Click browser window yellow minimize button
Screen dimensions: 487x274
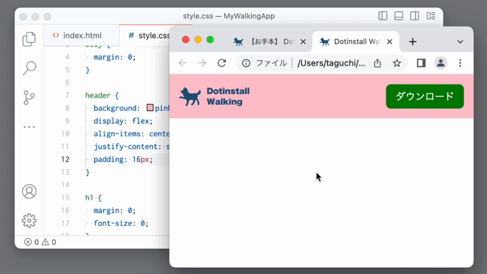(x=198, y=40)
